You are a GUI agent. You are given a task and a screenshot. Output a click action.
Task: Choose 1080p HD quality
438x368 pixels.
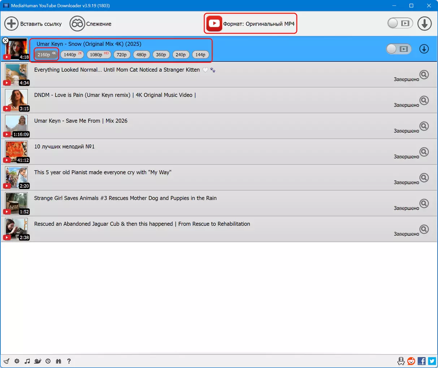(x=99, y=54)
